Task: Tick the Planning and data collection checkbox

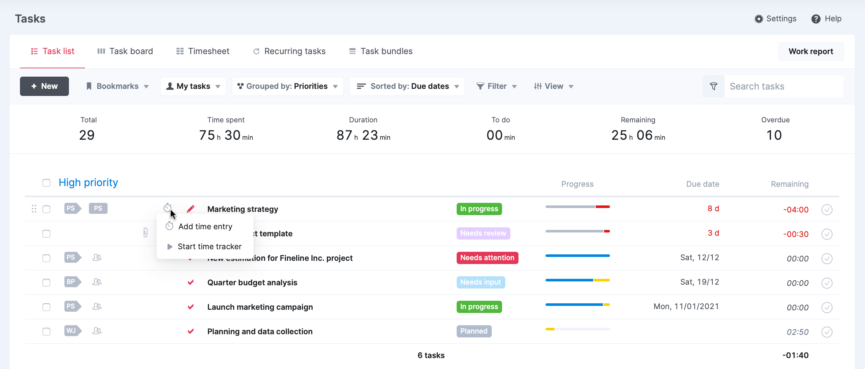Action: click(46, 332)
